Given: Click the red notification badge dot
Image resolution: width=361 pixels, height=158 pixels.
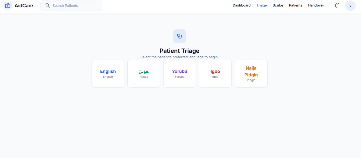Looking at the screenshot, I should click(338, 4).
